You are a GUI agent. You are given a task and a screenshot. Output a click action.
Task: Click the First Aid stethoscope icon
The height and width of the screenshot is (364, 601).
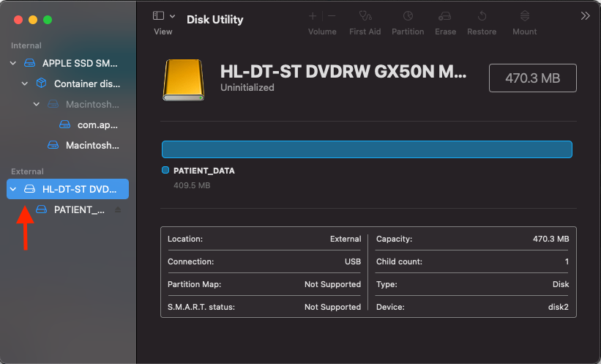point(365,16)
